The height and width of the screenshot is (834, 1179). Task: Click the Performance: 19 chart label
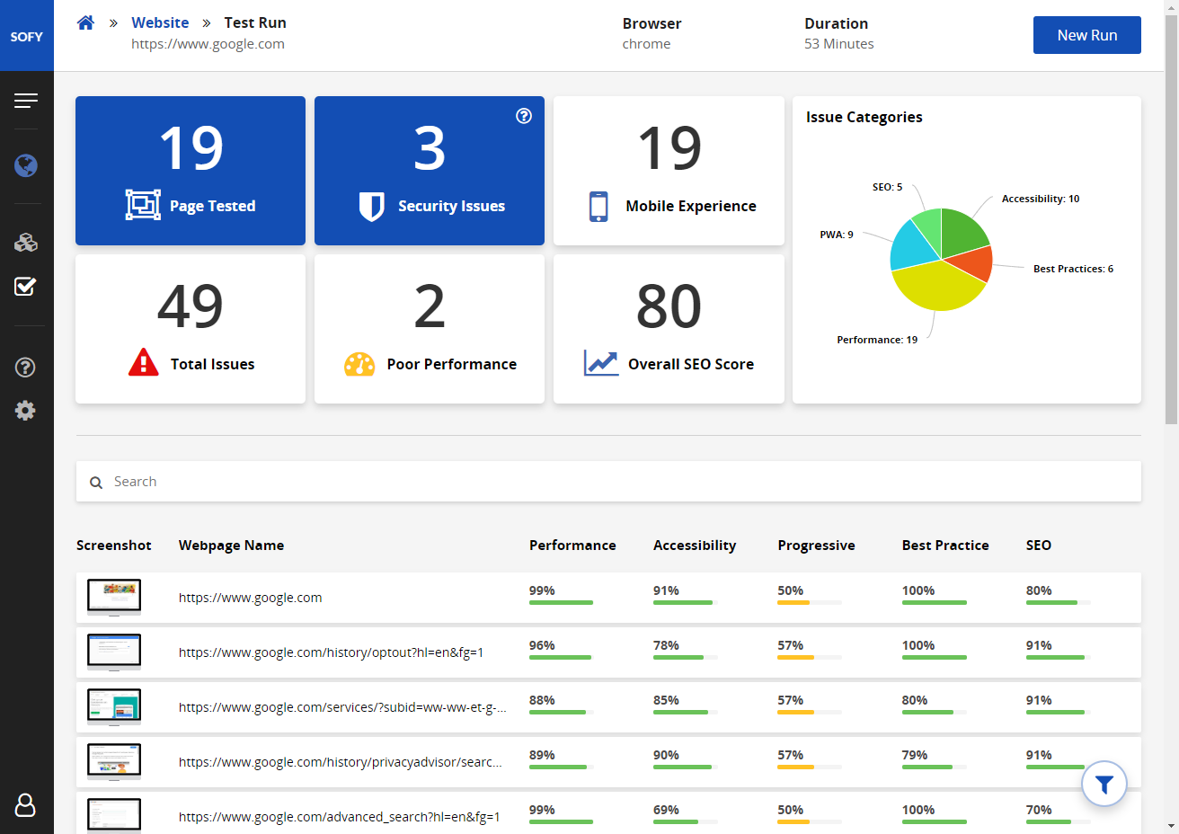pyautogui.click(x=877, y=340)
